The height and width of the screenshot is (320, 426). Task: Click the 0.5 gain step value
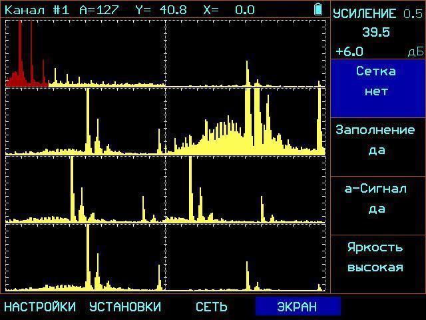[413, 14]
